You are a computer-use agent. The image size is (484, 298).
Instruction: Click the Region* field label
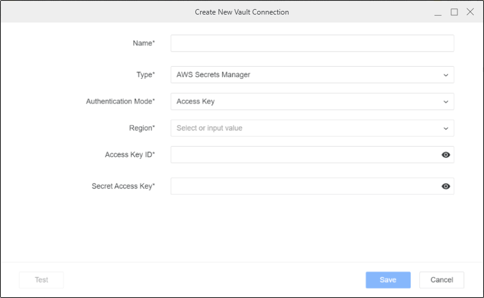pos(142,128)
